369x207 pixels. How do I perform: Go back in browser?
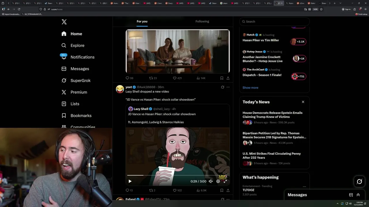click(8, 9)
